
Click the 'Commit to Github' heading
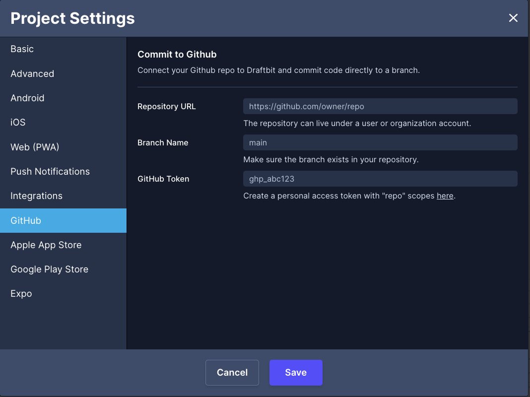coord(177,55)
